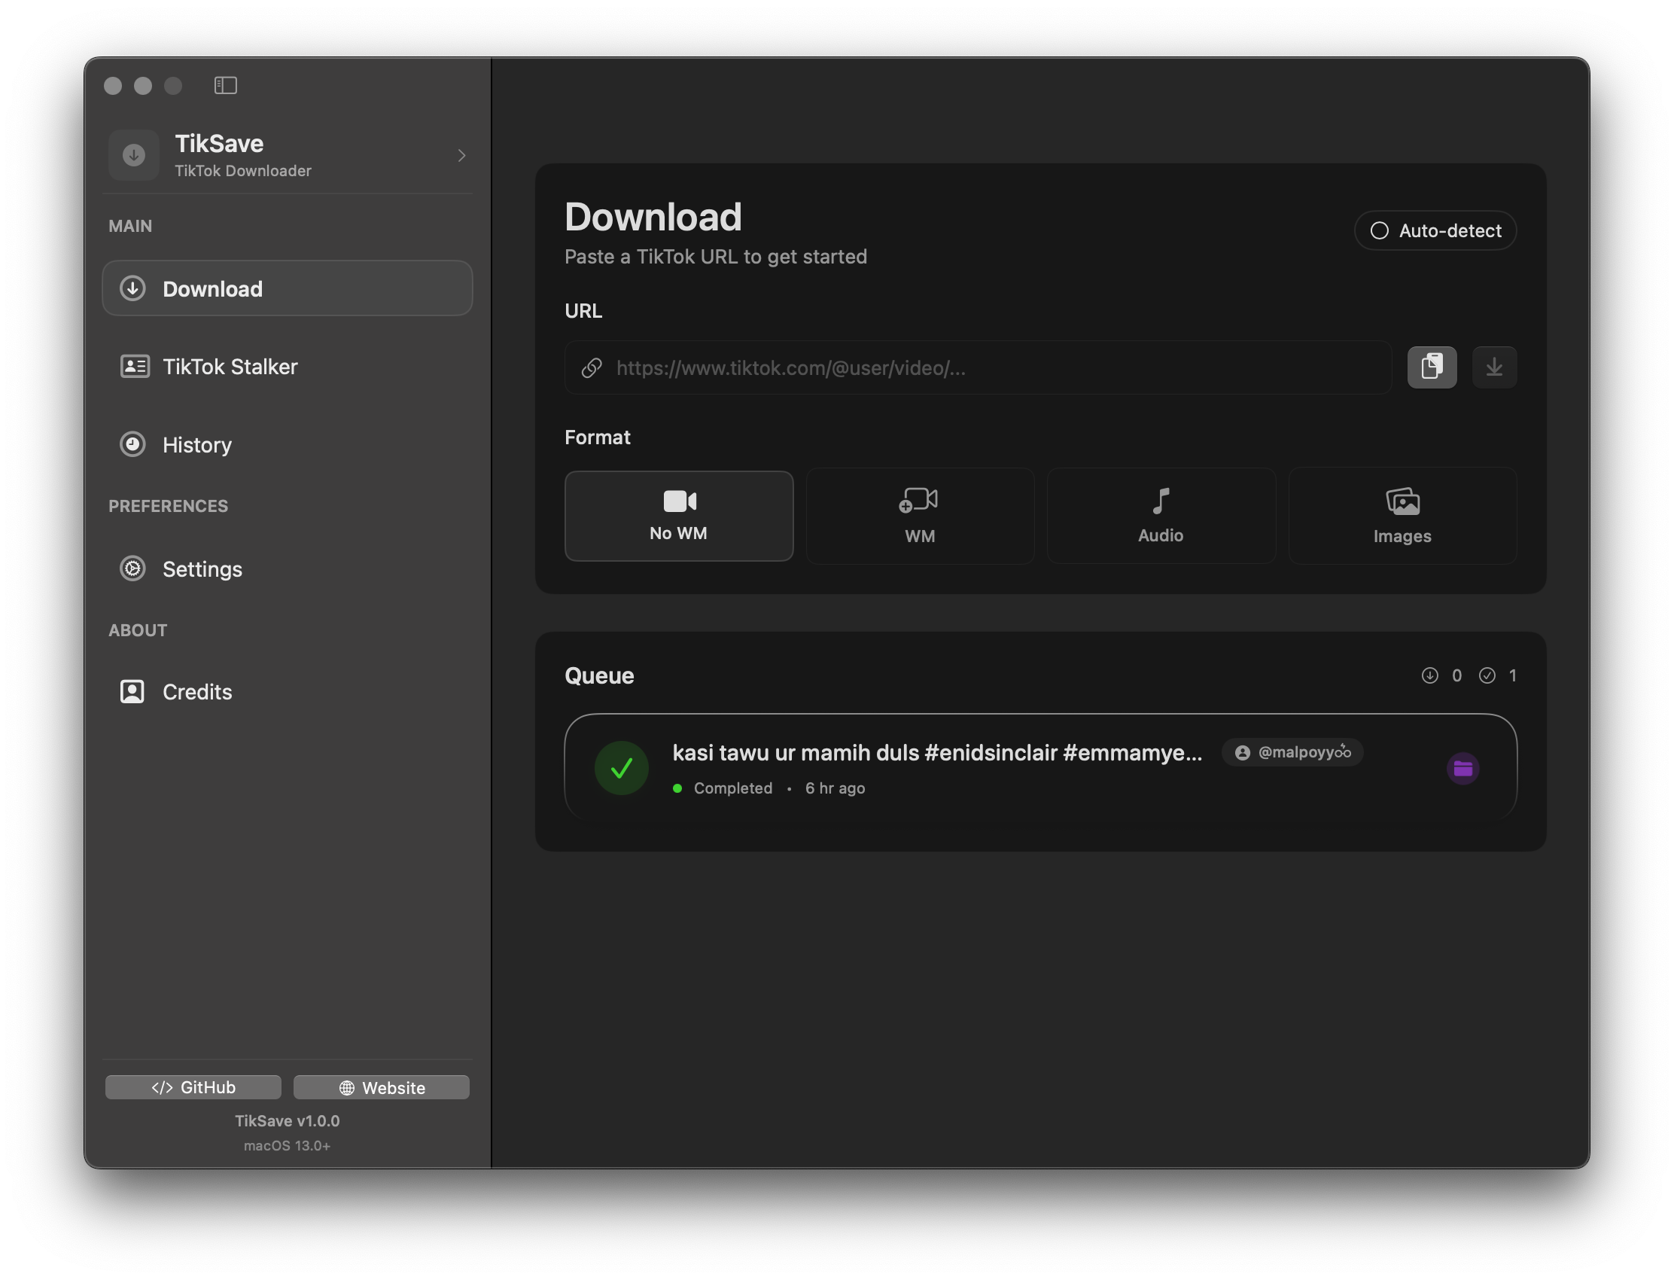Viewport: 1674px width, 1280px height.
Task: Click the link icon in URL field
Action: 592,368
